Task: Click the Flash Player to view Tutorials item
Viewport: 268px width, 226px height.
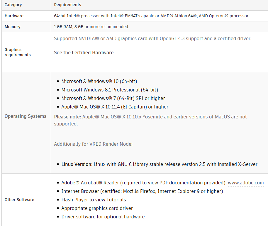Action: pyautogui.click(x=94, y=200)
